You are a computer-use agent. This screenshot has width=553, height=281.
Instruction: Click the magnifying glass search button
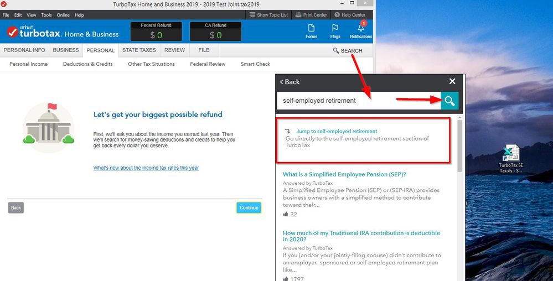449,101
